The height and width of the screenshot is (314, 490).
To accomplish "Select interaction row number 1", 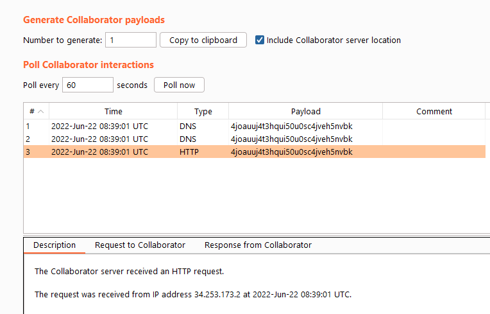I will [x=255, y=126].
